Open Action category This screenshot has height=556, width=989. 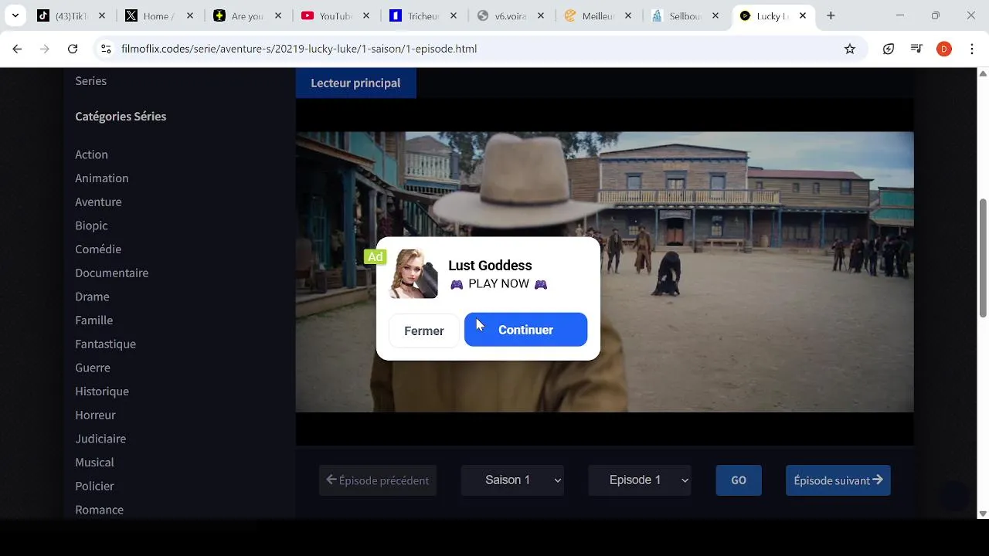(x=91, y=154)
